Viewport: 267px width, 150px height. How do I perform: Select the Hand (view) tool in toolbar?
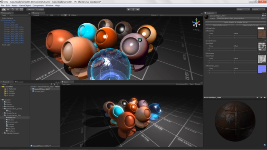(x=4, y=9)
